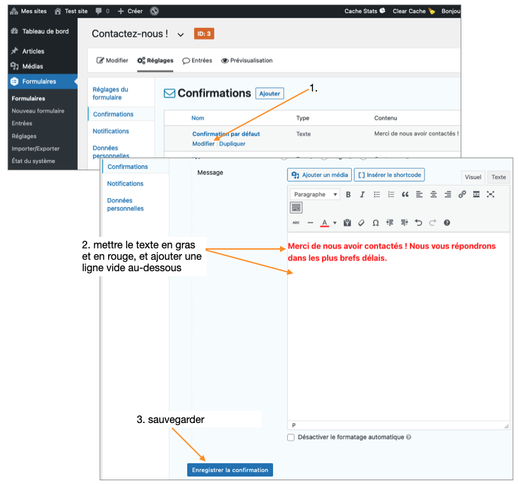Enable fullscreen distraction-free editor mode
This screenshot has height=484, width=518.
click(x=491, y=194)
